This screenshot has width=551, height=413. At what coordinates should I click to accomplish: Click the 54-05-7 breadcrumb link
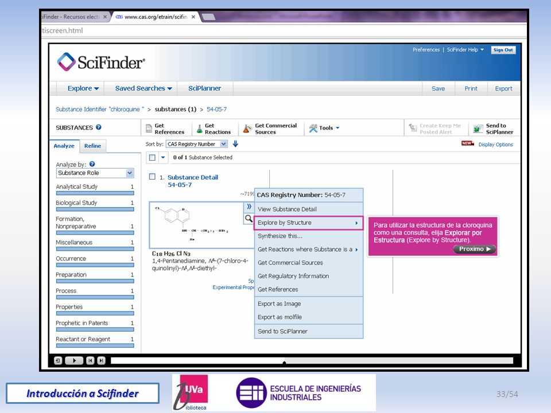click(216, 109)
